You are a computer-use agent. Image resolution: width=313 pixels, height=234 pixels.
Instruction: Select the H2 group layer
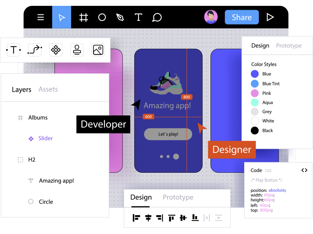point(32,160)
